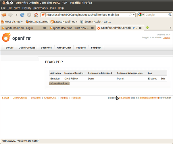Open the Tools menu

(x=53, y=8)
